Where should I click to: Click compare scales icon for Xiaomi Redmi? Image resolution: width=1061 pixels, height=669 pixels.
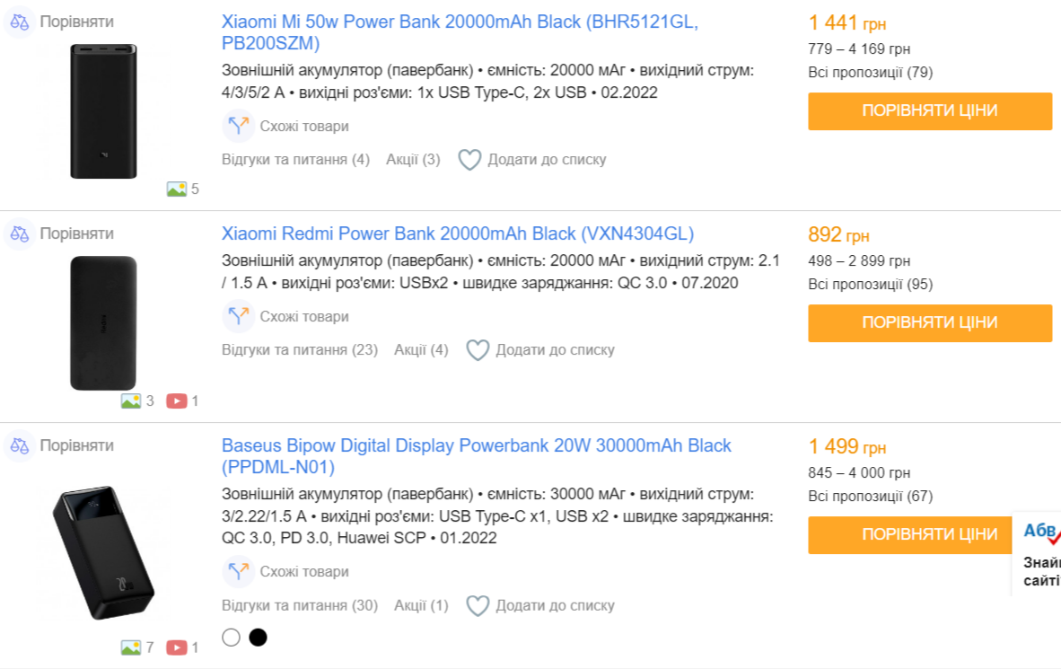click(x=20, y=233)
